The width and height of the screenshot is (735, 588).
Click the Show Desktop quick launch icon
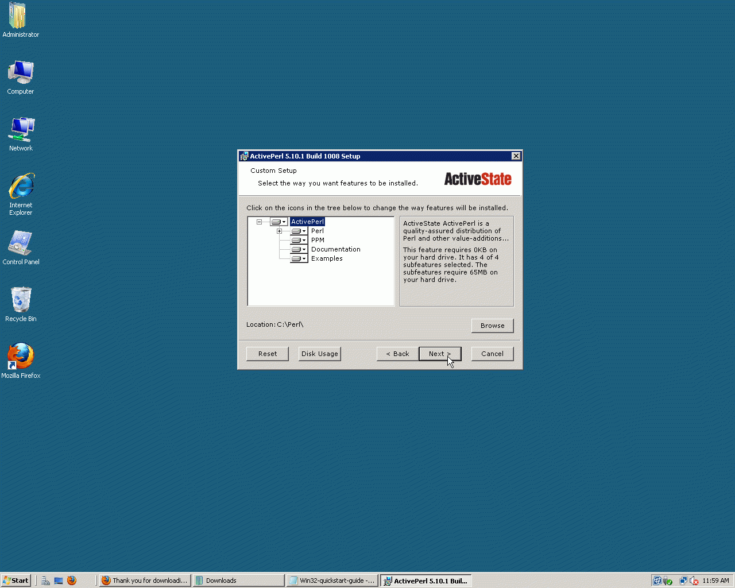(59, 581)
